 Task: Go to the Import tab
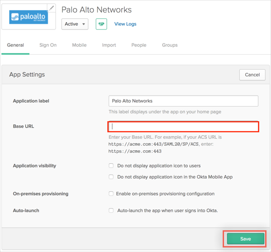[109, 45]
